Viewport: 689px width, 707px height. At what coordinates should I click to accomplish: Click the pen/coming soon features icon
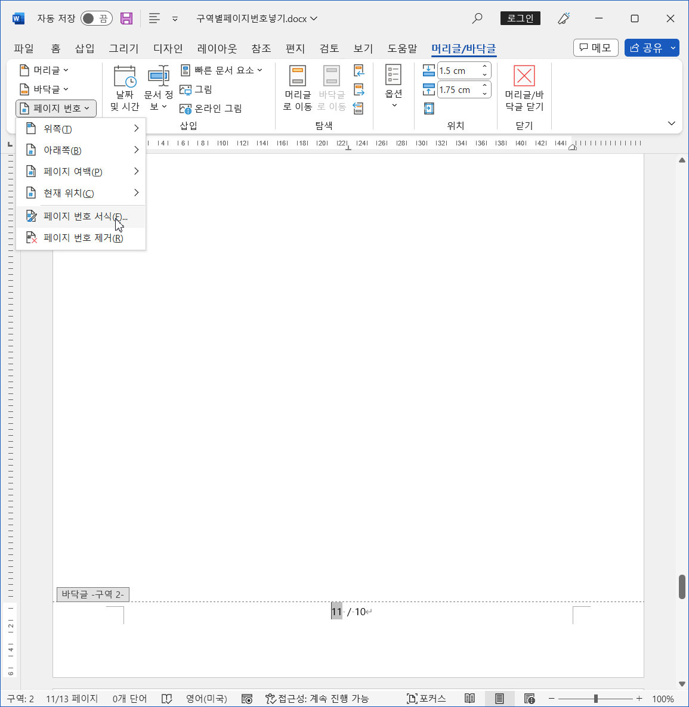click(x=564, y=18)
